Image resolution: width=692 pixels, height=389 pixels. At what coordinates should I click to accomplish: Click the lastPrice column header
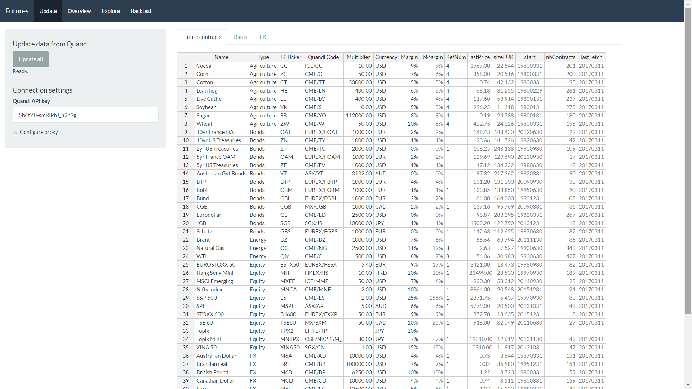pos(479,57)
